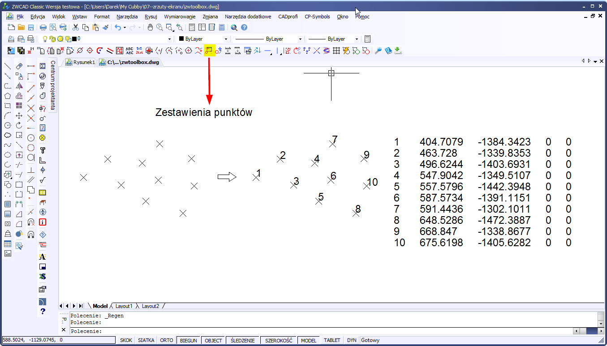Open the color ByLayer dropdown

point(226,39)
